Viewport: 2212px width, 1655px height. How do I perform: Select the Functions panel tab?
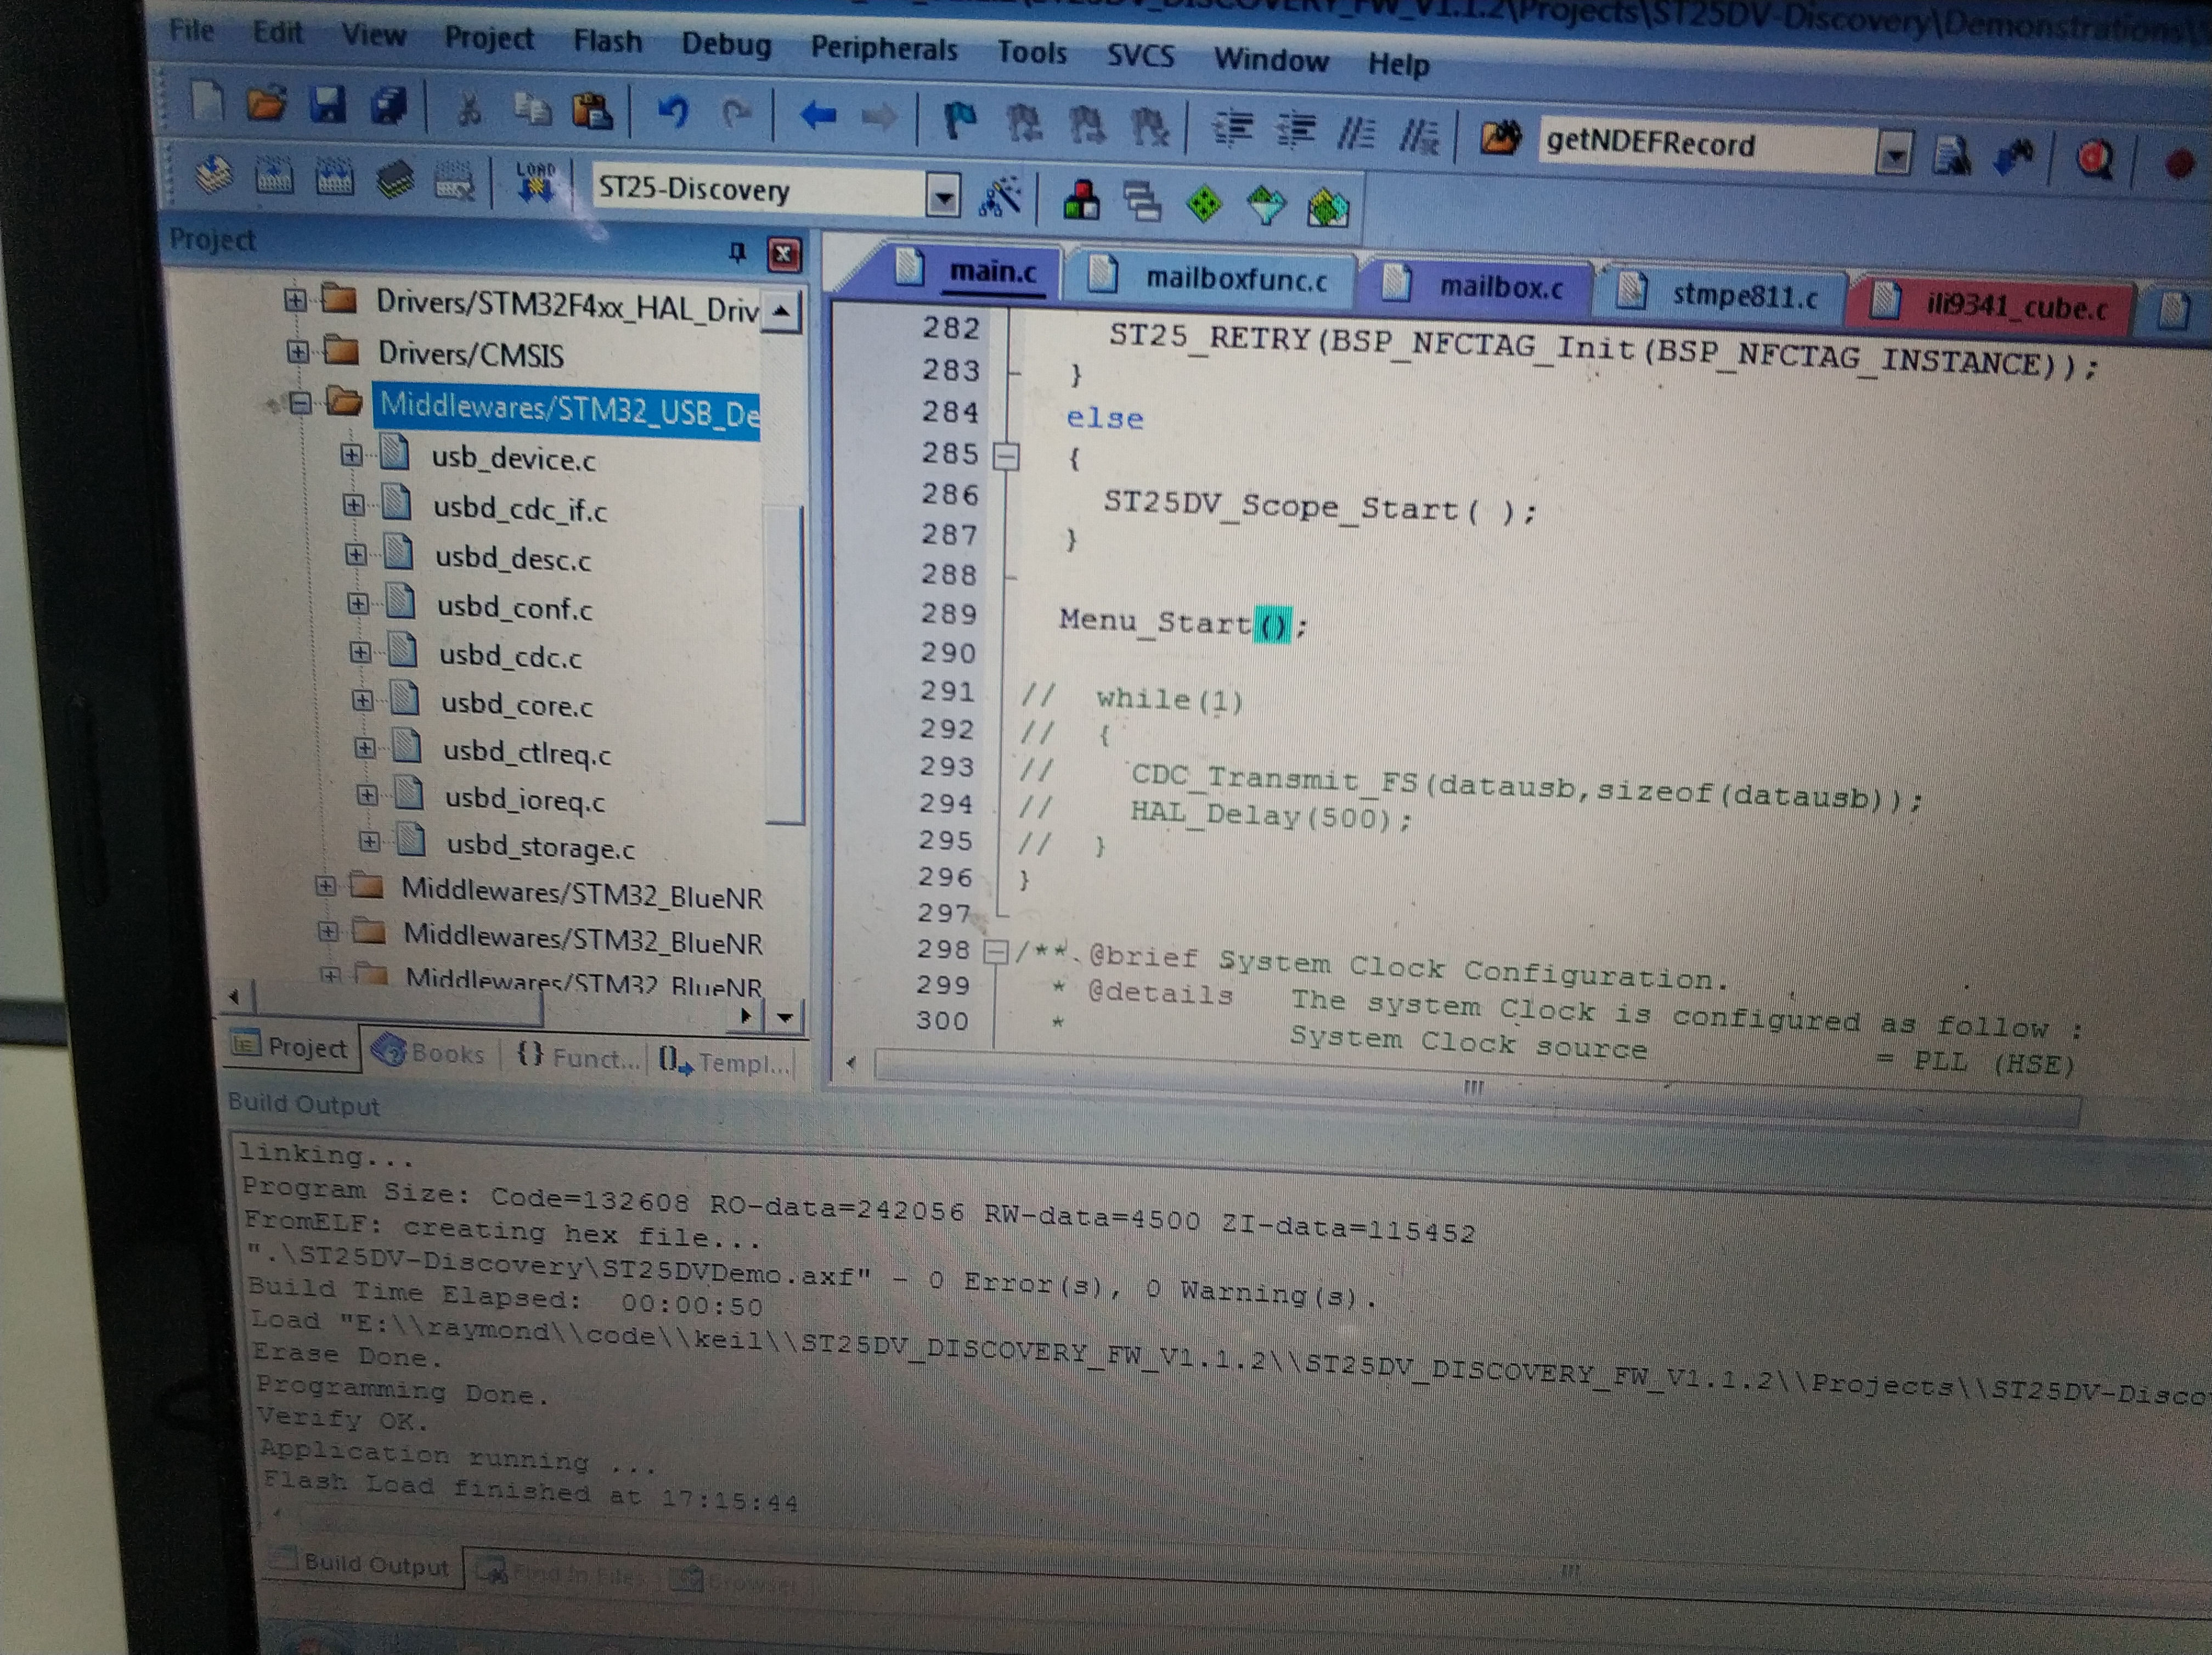pos(578,1057)
